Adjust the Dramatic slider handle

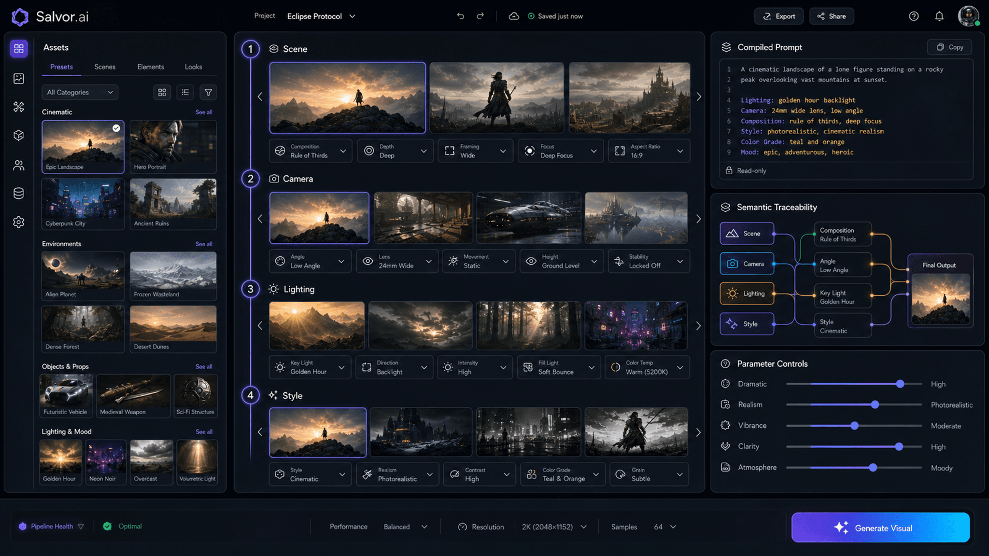(900, 384)
